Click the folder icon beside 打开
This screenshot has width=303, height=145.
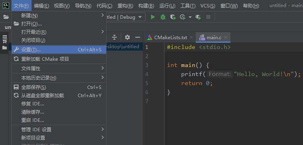click(x=16, y=24)
